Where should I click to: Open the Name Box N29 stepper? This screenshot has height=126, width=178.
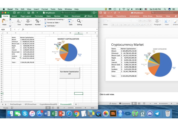[11, 30]
